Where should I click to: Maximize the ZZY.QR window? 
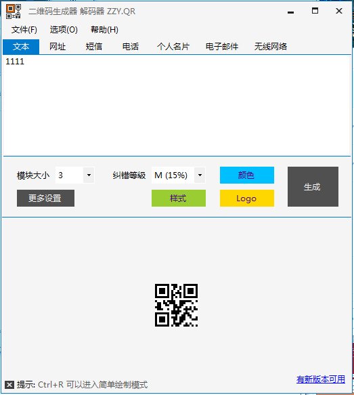315,11
